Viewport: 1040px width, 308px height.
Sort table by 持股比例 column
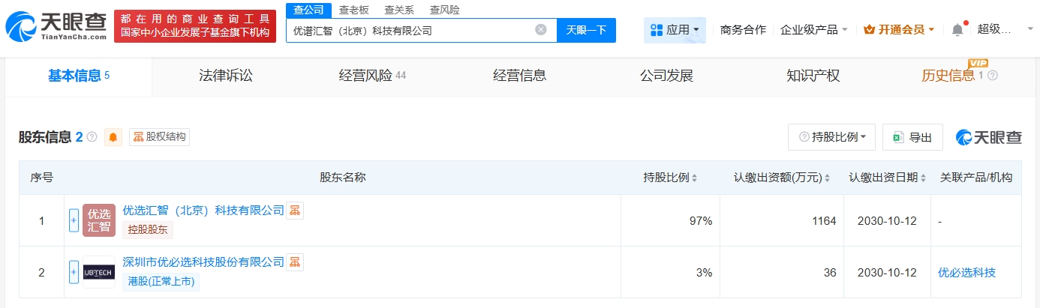tap(694, 178)
